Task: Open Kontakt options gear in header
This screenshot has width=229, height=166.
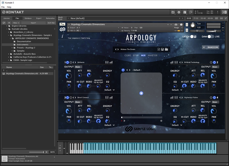Action: [x=179, y=12]
